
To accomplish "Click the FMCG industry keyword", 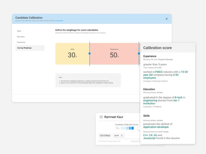I will [159, 72].
